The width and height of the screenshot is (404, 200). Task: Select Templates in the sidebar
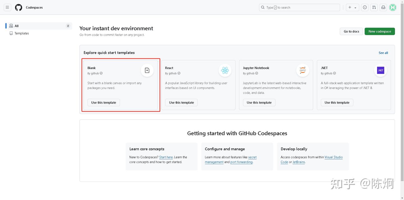[22, 33]
